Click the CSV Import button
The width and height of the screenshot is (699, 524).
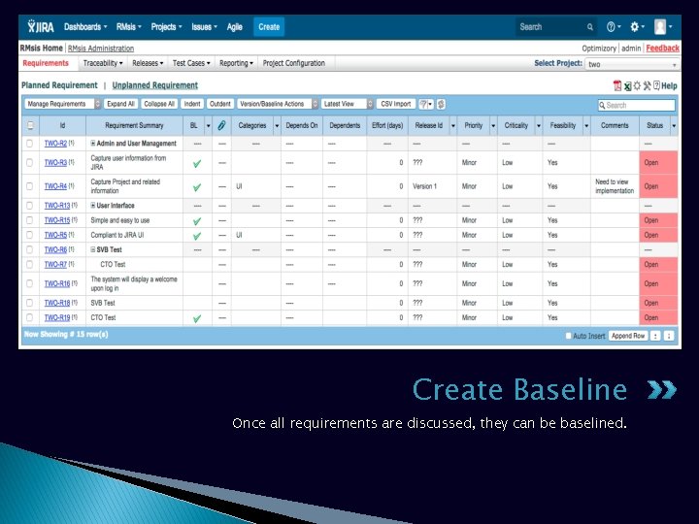coord(396,104)
